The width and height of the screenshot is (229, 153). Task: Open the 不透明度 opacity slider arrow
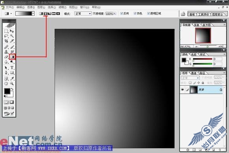point(115,14)
